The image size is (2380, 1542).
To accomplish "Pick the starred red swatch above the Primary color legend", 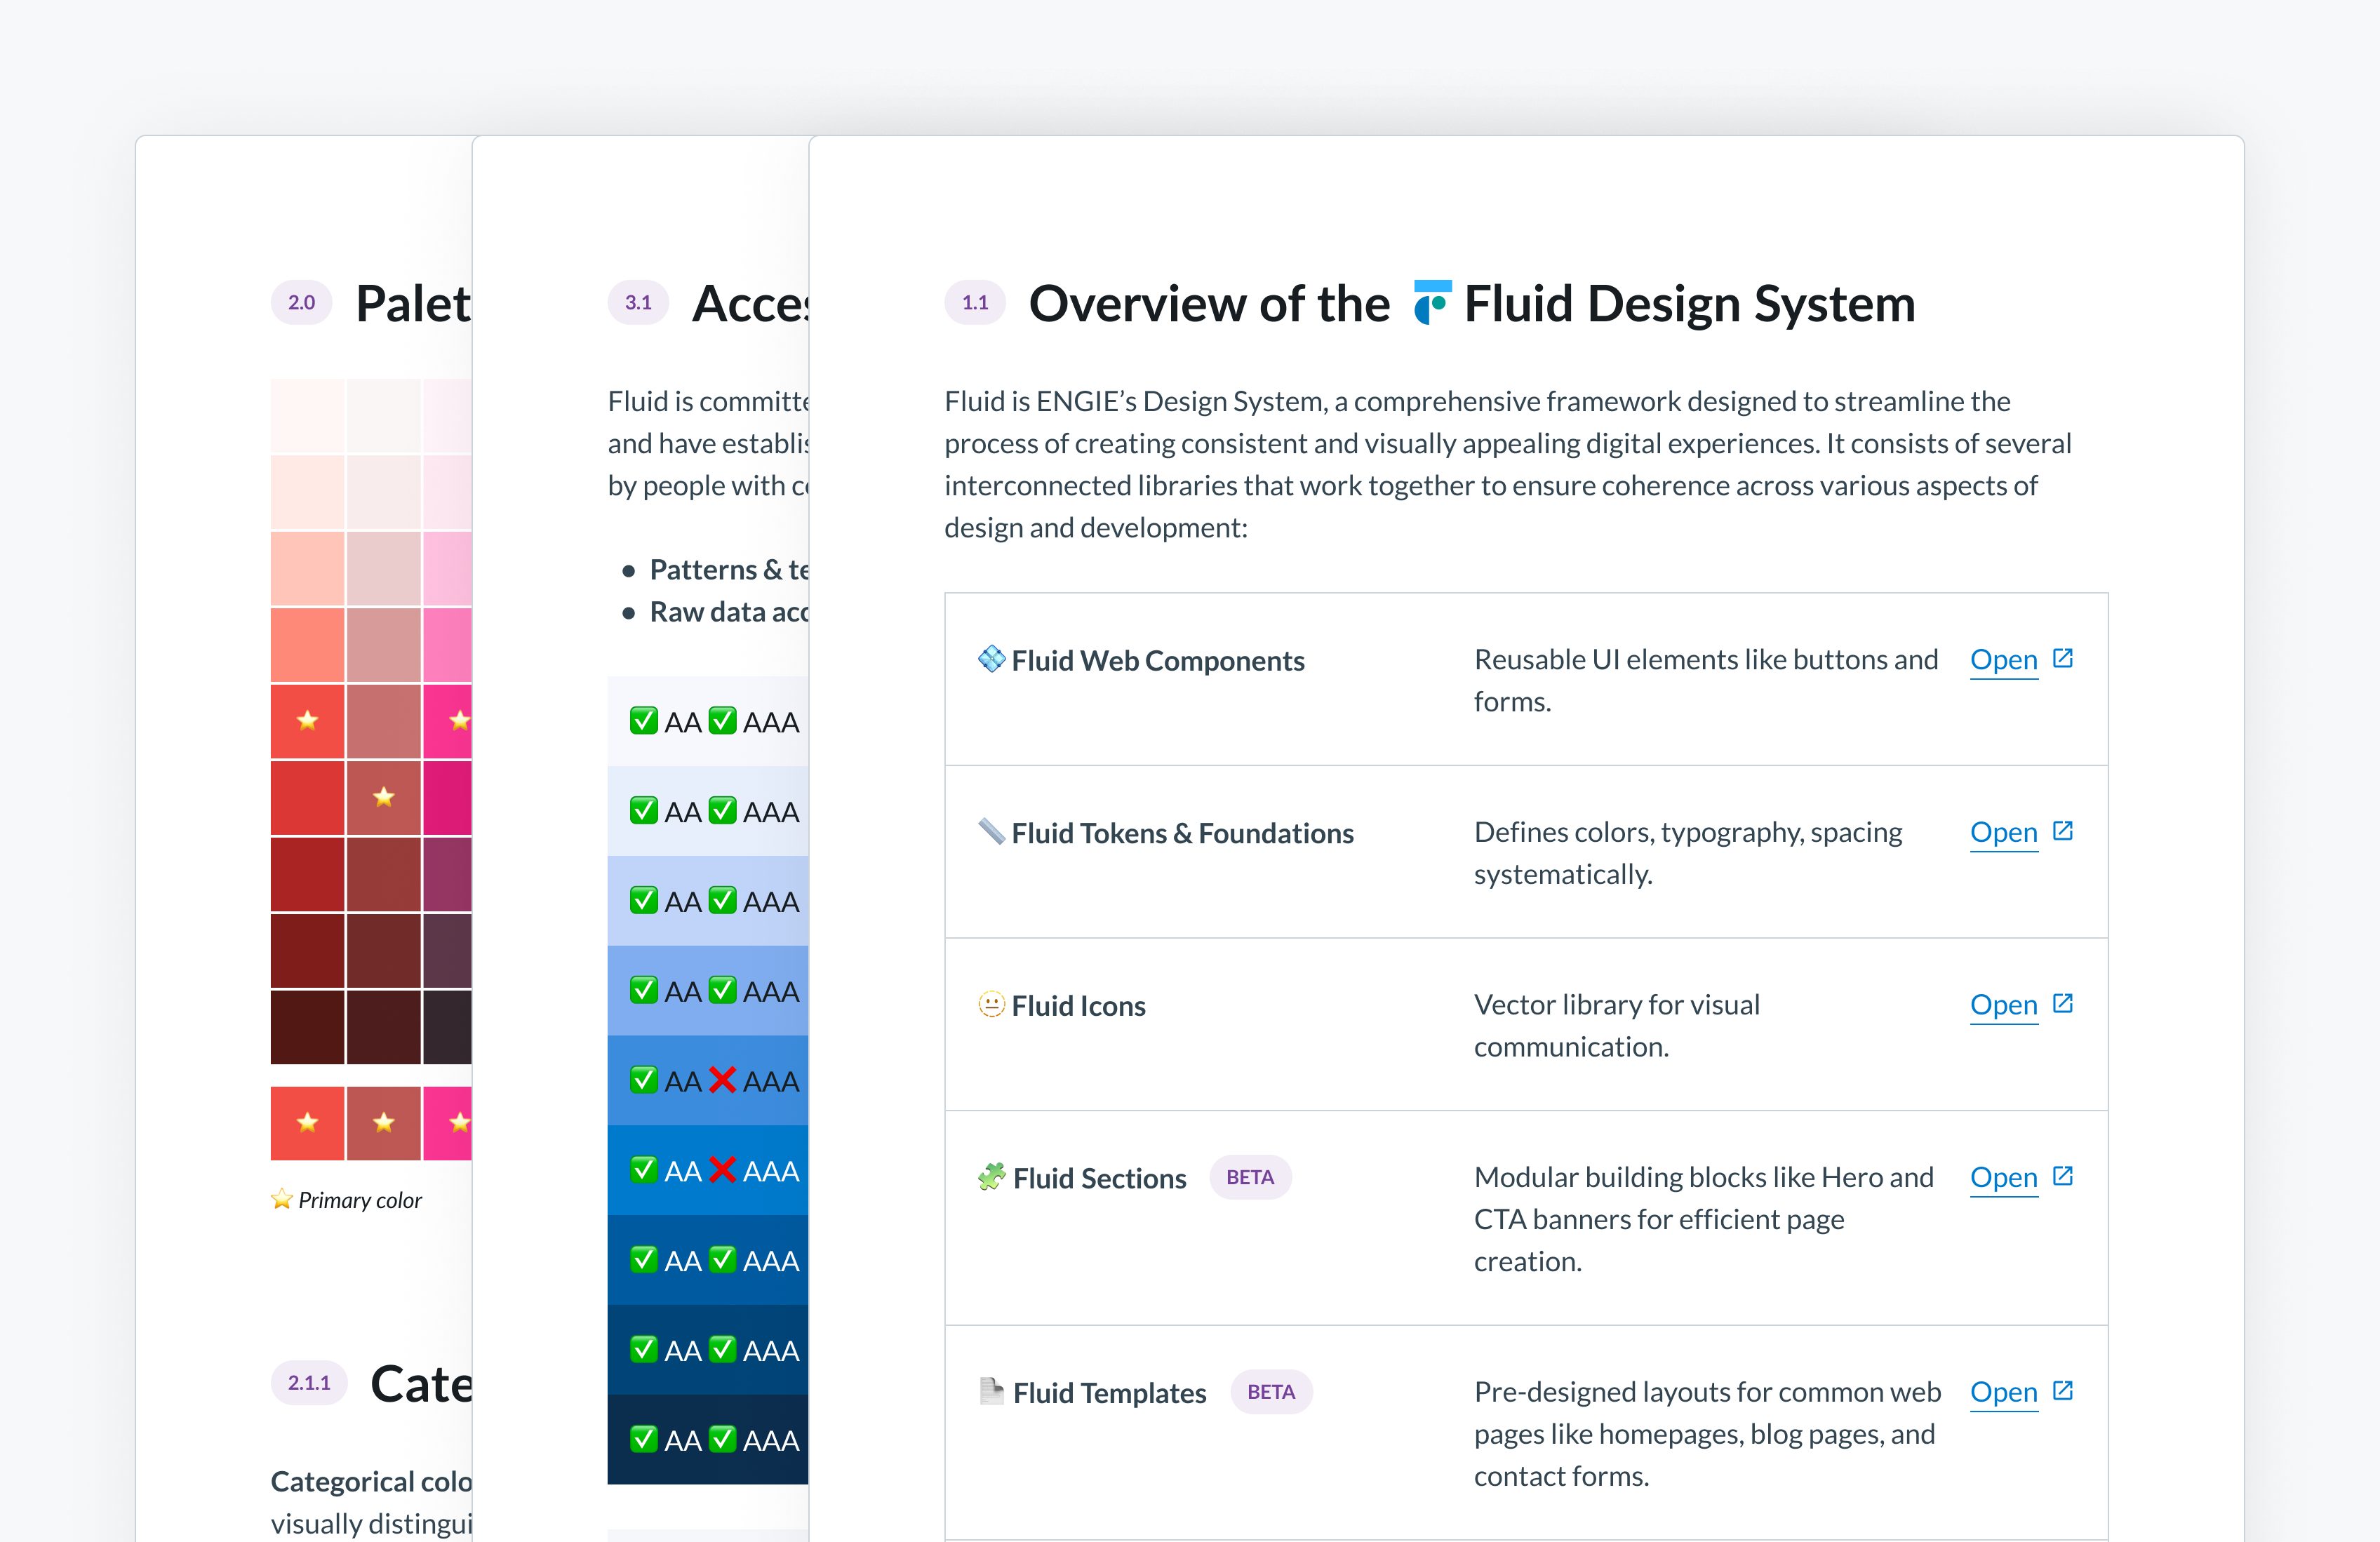I will click(x=308, y=1123).
